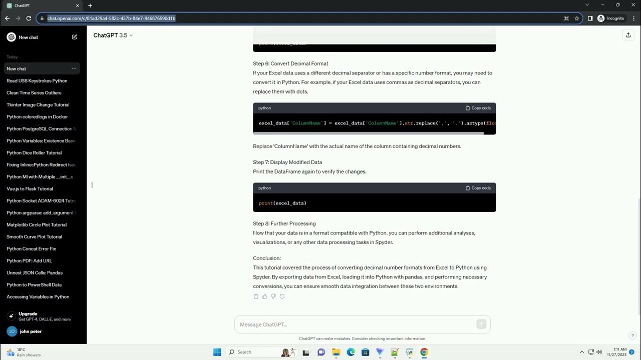Bookmark this page with star icon
The image size is (641, 360).
tap(577, 18)
